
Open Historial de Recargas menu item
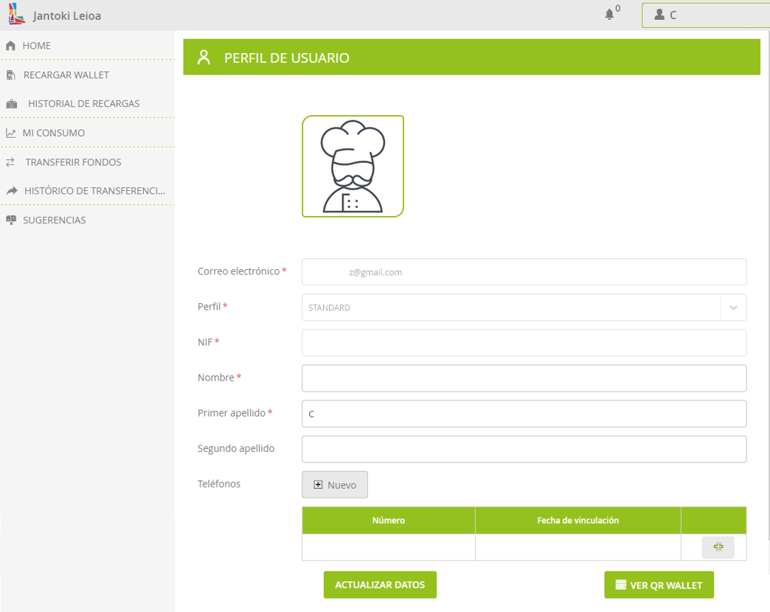click(83, 104)
